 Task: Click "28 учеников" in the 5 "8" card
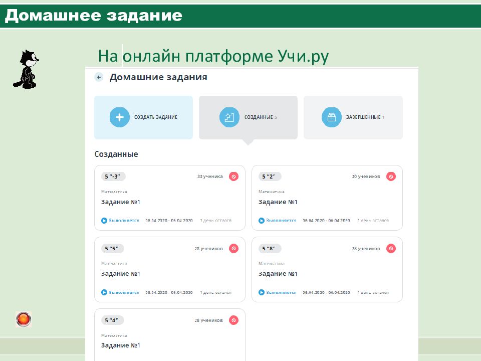tap(366, 248)
